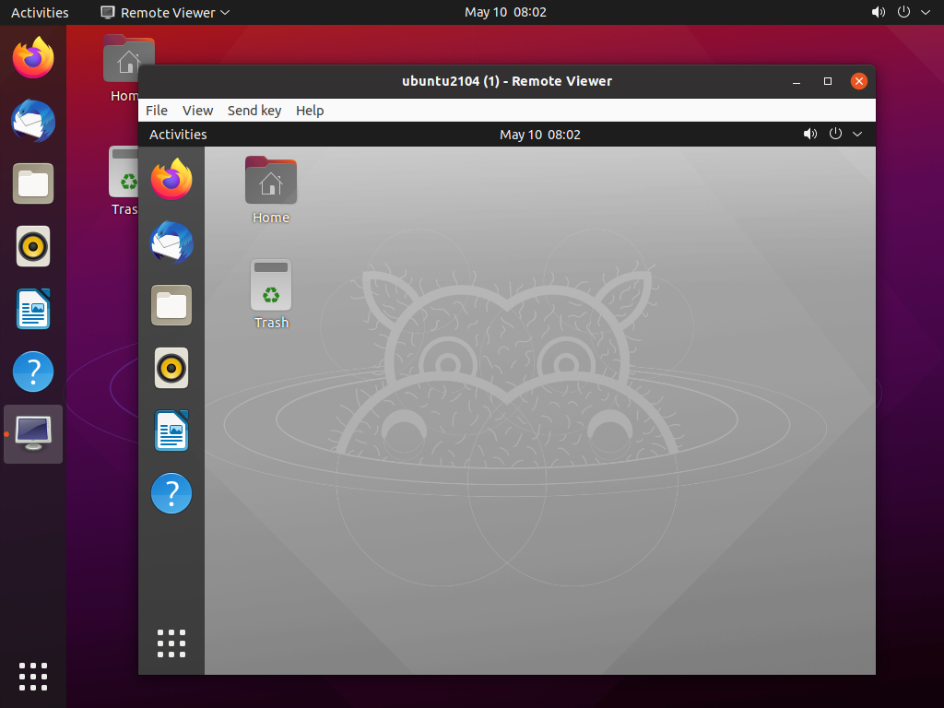Open LibreOffice Writer from the guest dock
Viewport: 944px width, 708px height.
tap(171, 431)
